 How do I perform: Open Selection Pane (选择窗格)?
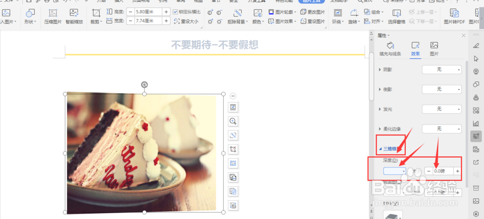coord(397,16)
